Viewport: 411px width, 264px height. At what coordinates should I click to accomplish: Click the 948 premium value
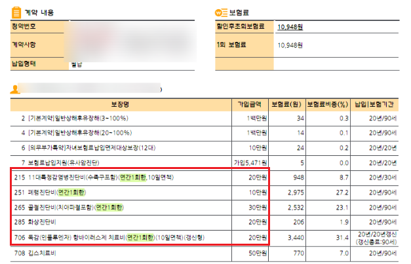click(298, 178)
